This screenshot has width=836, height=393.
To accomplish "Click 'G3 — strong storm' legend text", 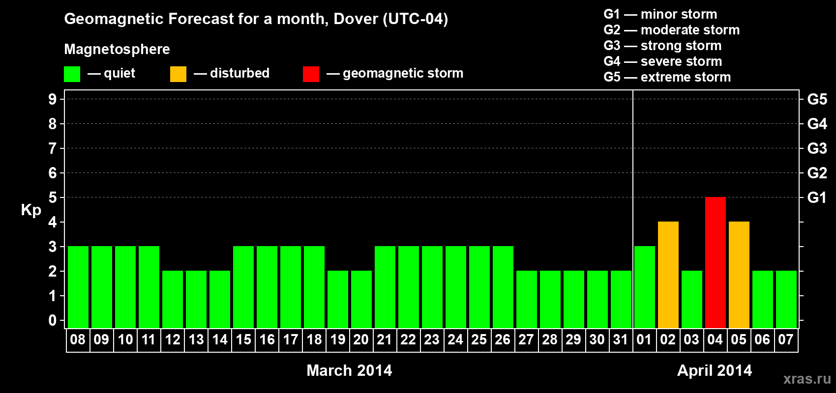I will (x=662, y=46).
